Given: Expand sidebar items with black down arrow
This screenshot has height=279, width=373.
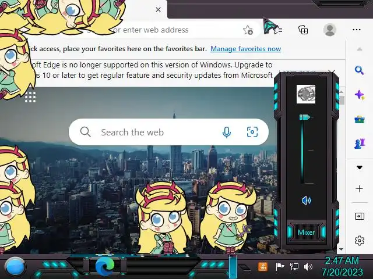Looking at the screenshot, I should [360, 167].
